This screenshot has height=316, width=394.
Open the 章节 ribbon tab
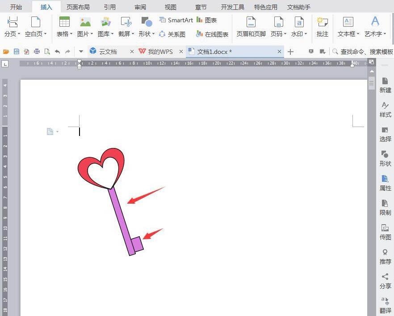coord(201,7)
